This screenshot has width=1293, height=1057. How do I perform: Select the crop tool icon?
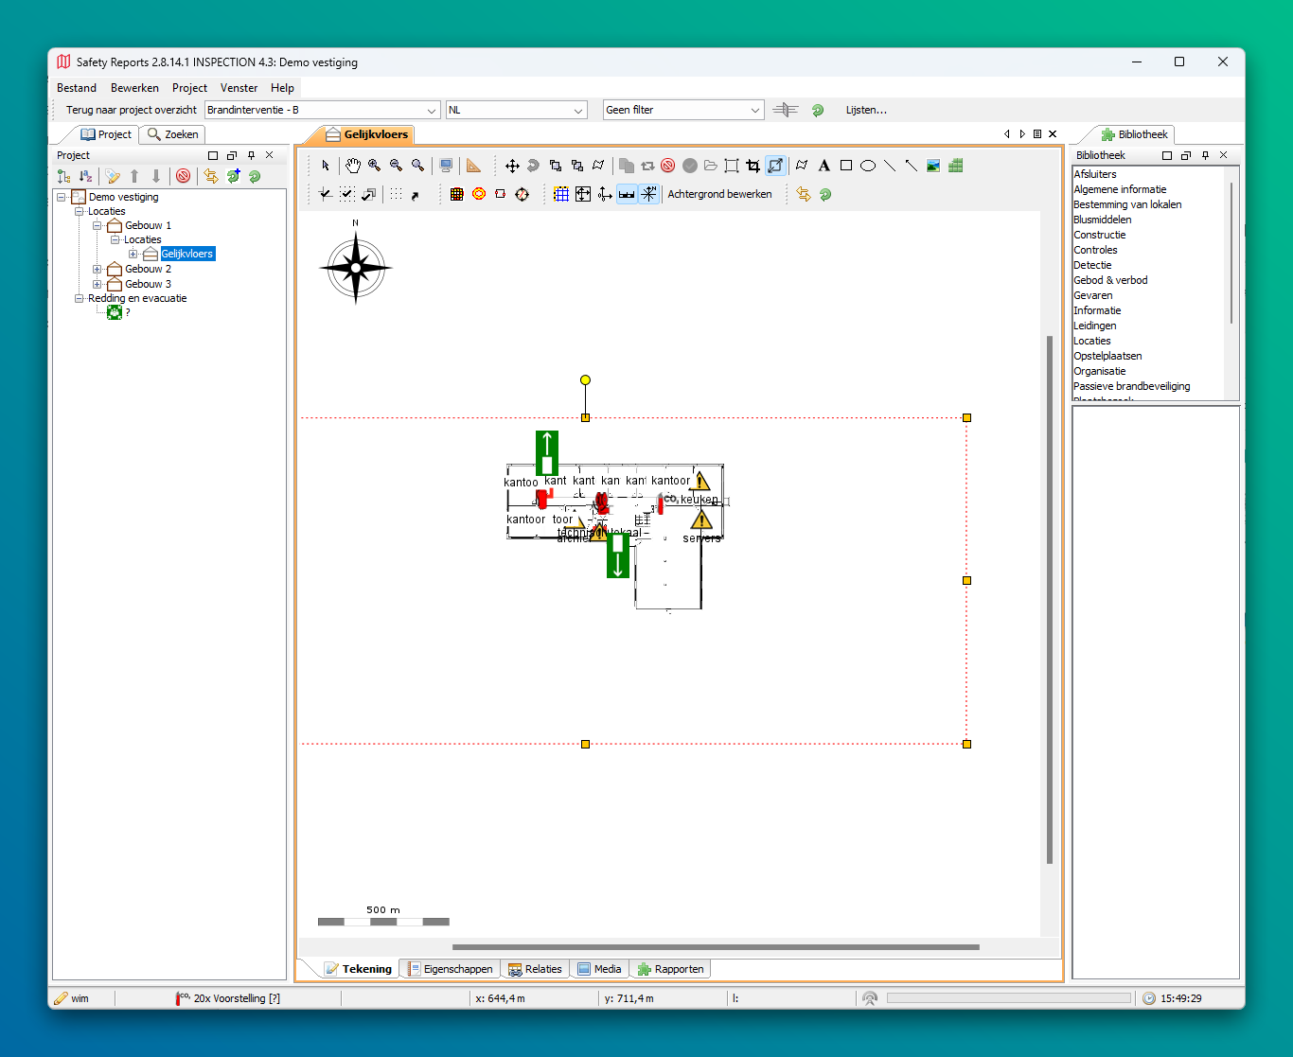(753, 166)
